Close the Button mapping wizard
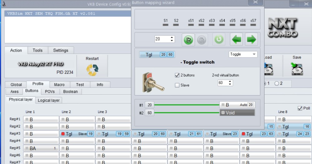The image size is (312, 164). [x=256, y=2]
